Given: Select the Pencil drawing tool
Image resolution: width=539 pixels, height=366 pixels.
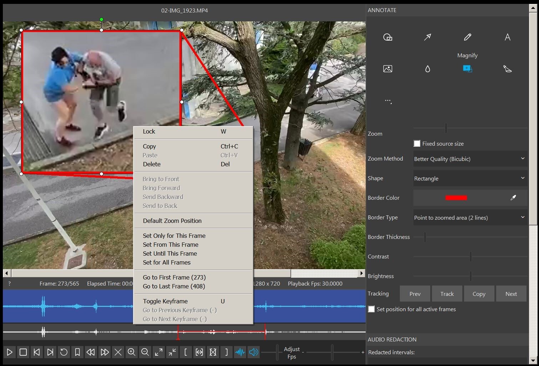Looking at the screenshot, I should click(468, 37).
